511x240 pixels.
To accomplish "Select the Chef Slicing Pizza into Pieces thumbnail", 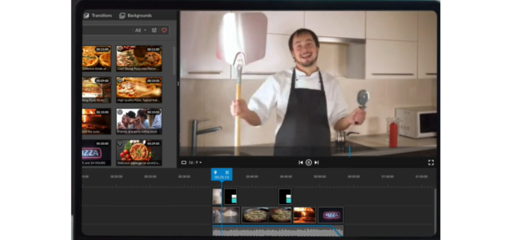I will [139, 59].
